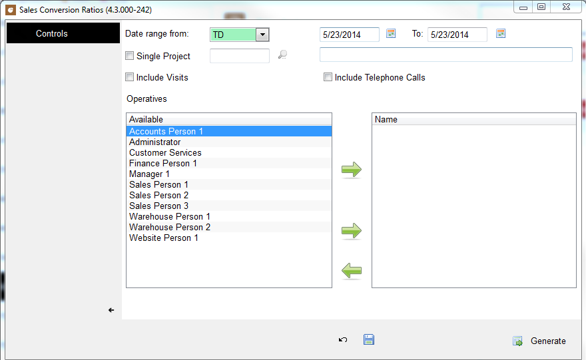Click the project search magnifier icon
586x360 pixels.
click(x=282, y=55)
